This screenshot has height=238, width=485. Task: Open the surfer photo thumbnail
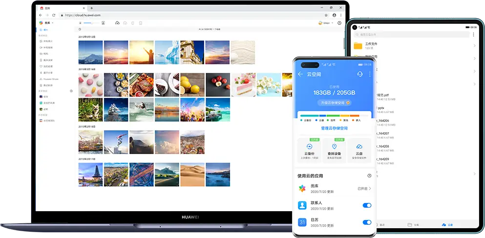141,110
